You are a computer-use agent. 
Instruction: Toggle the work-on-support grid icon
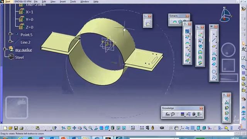coord(193,128)
